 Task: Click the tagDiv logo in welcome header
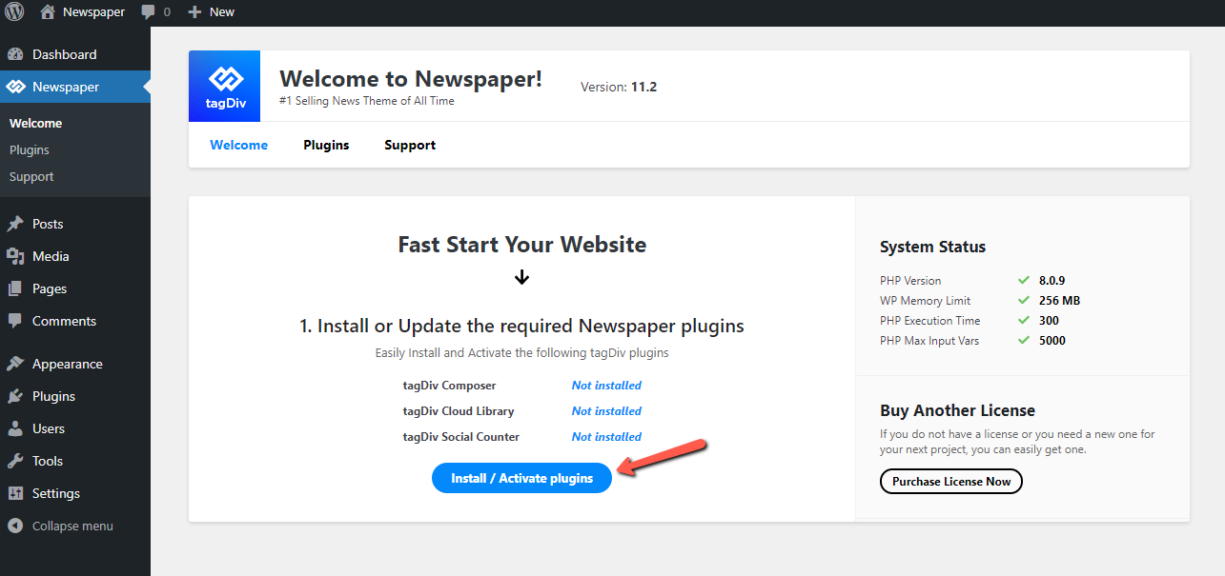pos(225,86)
